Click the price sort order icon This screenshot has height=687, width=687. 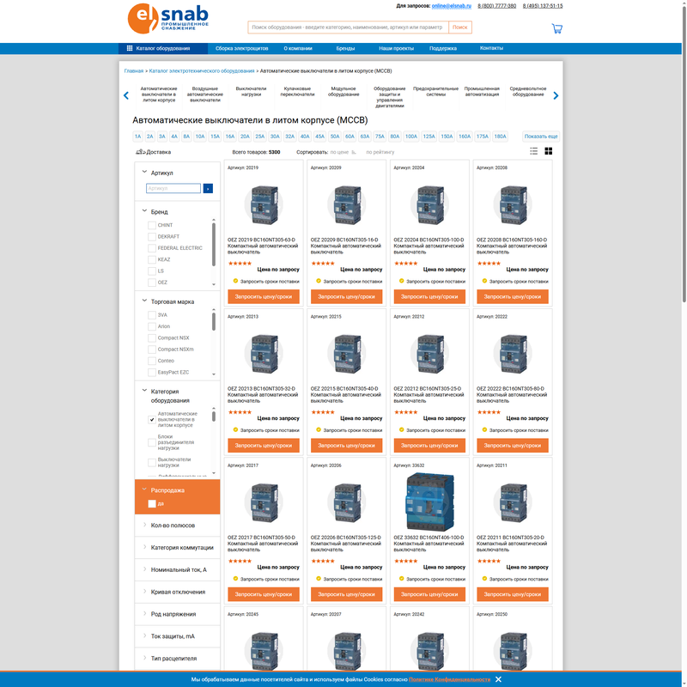pyautogui.click(x=354, y=153)
